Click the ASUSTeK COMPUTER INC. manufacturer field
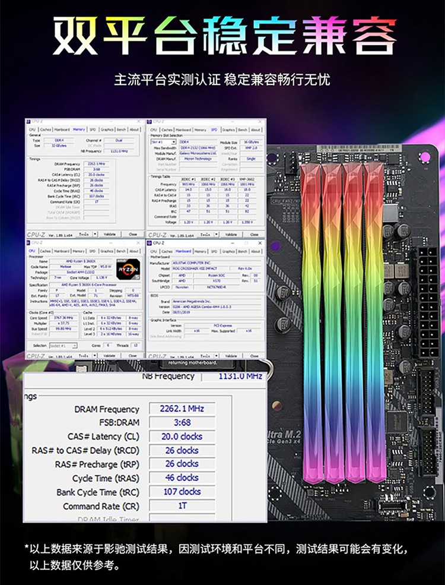The height and width of the screenshot is (585, 445). point(217,263)
